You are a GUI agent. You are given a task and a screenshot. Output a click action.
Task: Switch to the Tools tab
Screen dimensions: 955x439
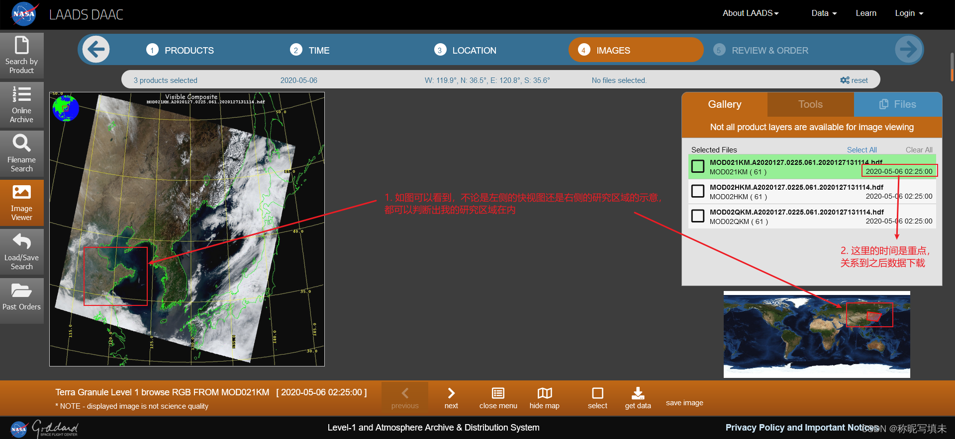810,104
